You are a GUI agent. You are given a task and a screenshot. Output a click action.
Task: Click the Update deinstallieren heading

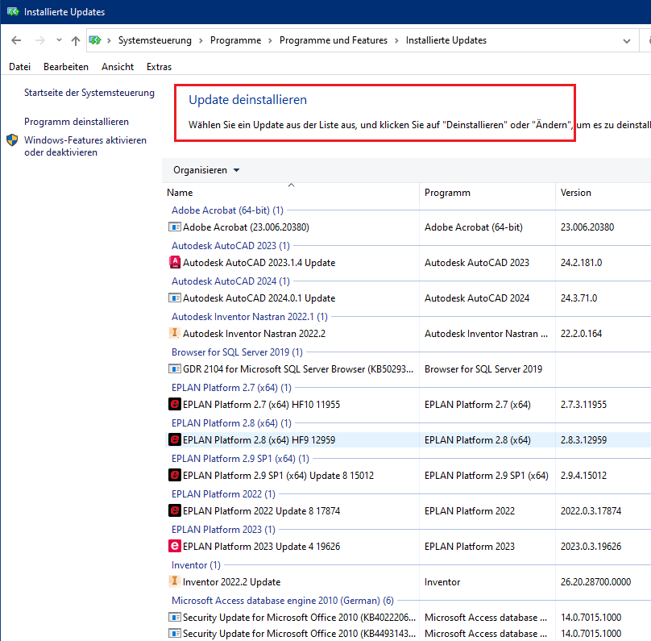click(x=248, y=100)
